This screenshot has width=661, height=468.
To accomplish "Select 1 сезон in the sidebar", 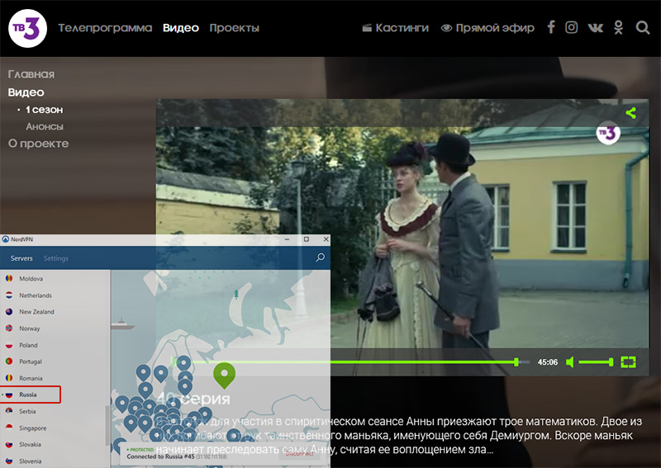I will click(x=45, y=110).
